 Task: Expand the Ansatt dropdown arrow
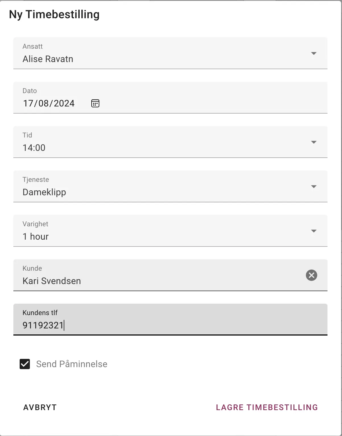(314, 54)
